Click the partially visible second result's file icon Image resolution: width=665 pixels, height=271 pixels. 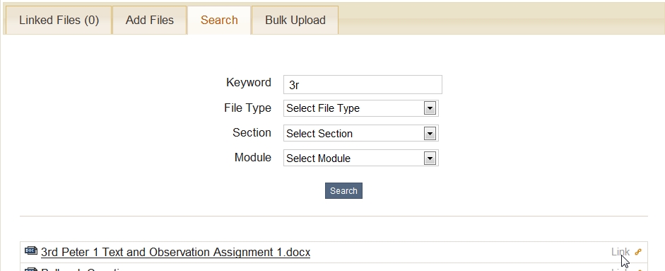click(31, 269)
